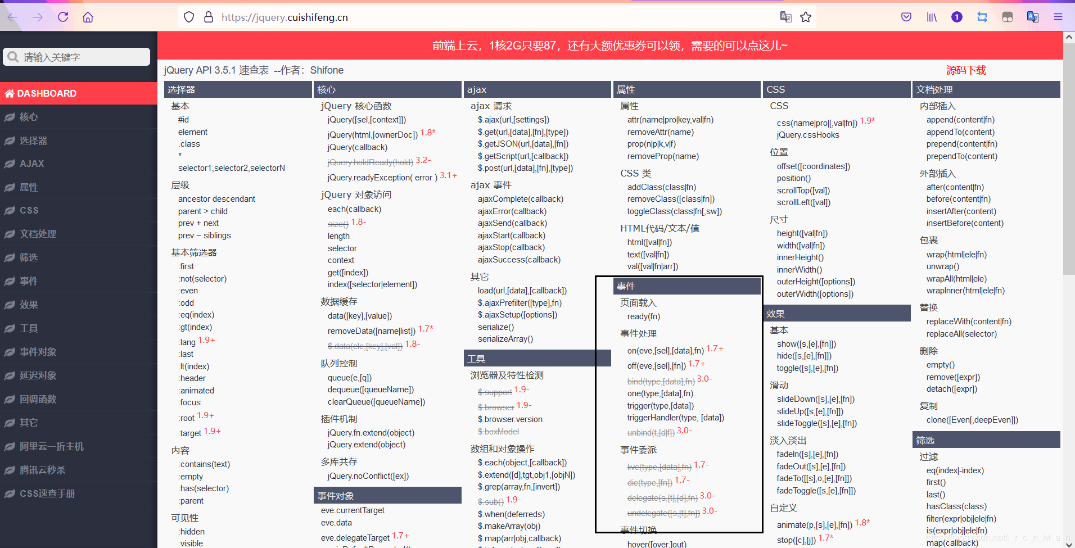Open the #id selector link

(x=183, y=120)
